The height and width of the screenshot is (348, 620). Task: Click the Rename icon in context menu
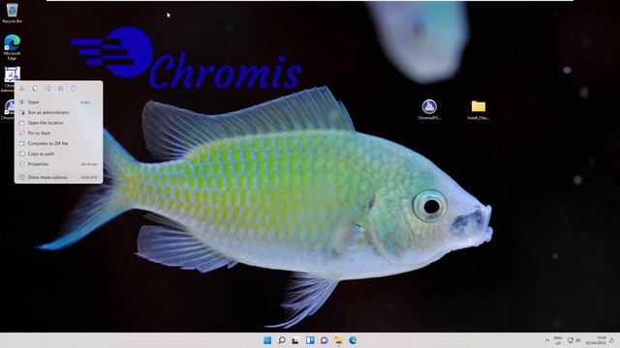click(x=47, y=89)
